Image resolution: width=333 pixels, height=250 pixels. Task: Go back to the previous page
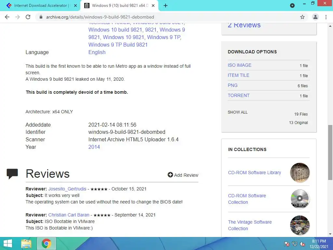7,17
